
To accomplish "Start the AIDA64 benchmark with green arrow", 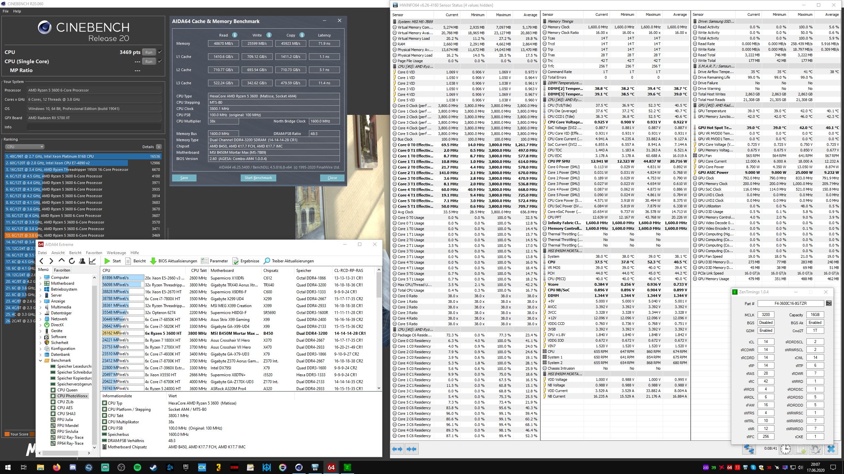I will tap(112, 261).
